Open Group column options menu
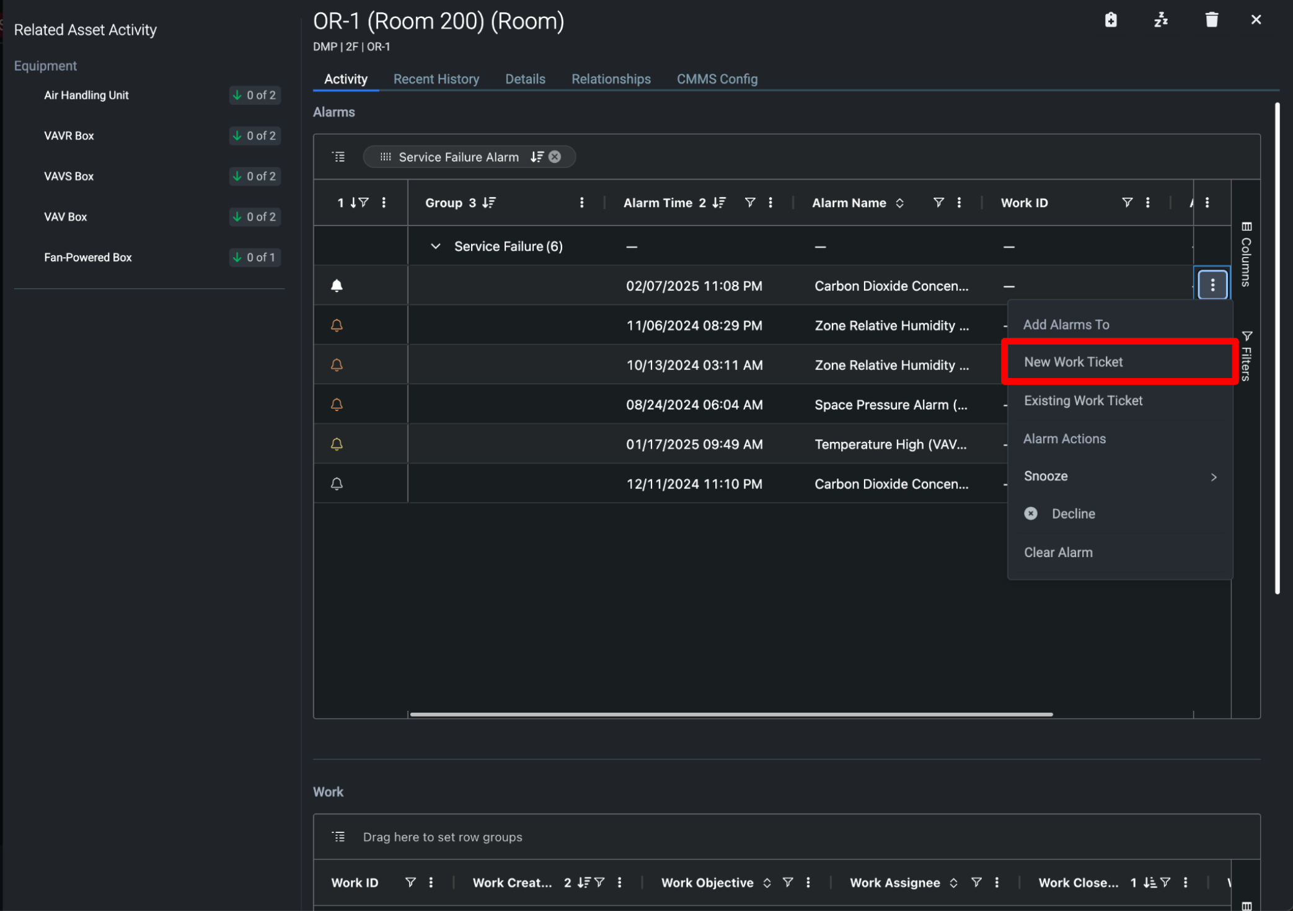This screenshot has height=911, width=1293. pyautogui.click(x=581, y=203)
